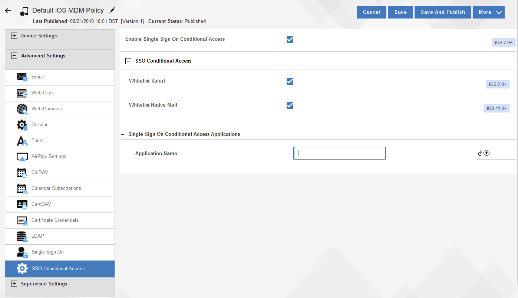Open Single Sign On settings

pos(60,252)
